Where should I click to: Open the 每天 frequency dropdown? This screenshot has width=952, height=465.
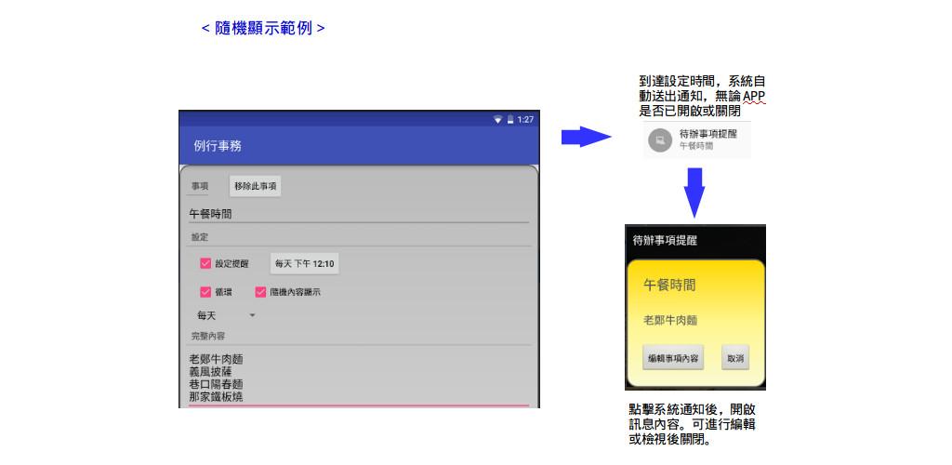point(221,316)
